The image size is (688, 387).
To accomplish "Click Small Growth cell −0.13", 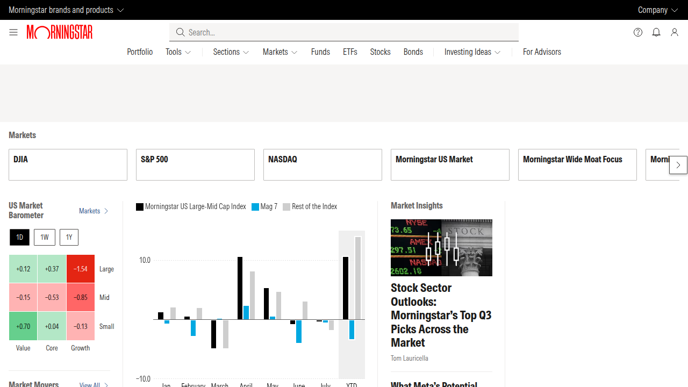I will click(81, 326).
